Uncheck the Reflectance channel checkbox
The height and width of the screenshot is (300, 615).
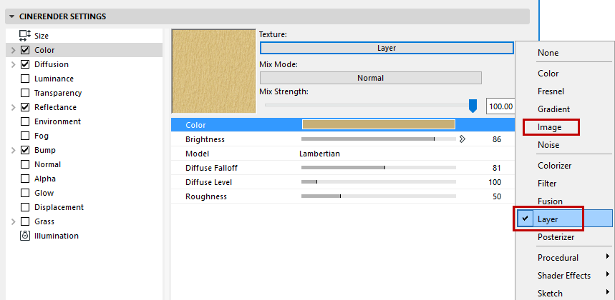[25, 107]
